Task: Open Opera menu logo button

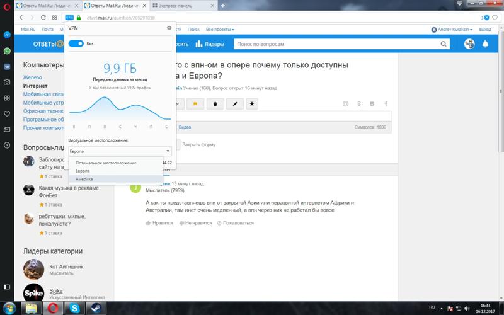Action: [7, 7]
